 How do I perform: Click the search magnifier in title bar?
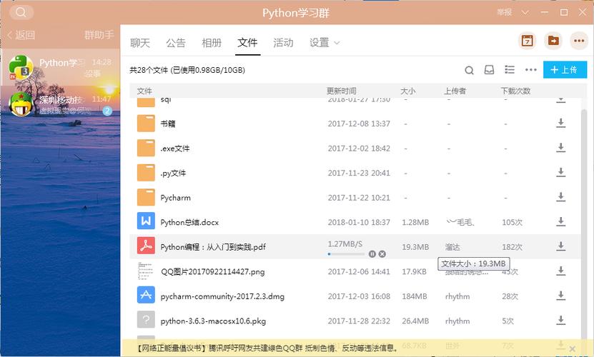coord(21,12)
